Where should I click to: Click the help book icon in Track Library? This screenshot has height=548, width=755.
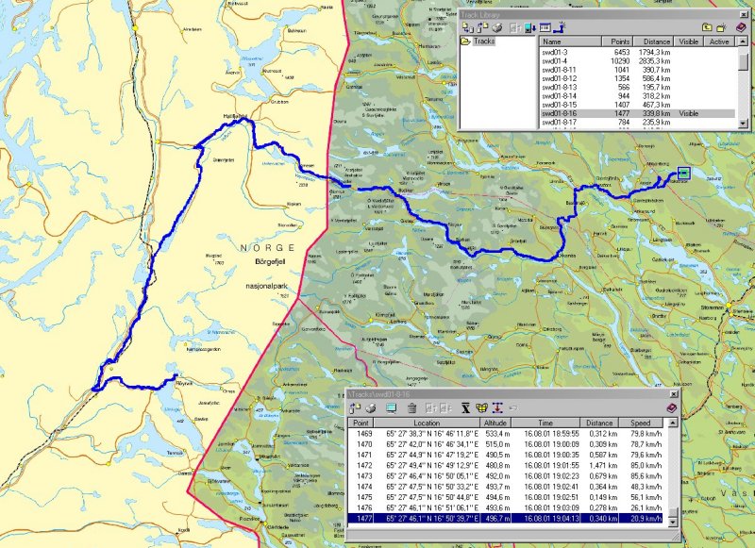click(x=741, y=27)
